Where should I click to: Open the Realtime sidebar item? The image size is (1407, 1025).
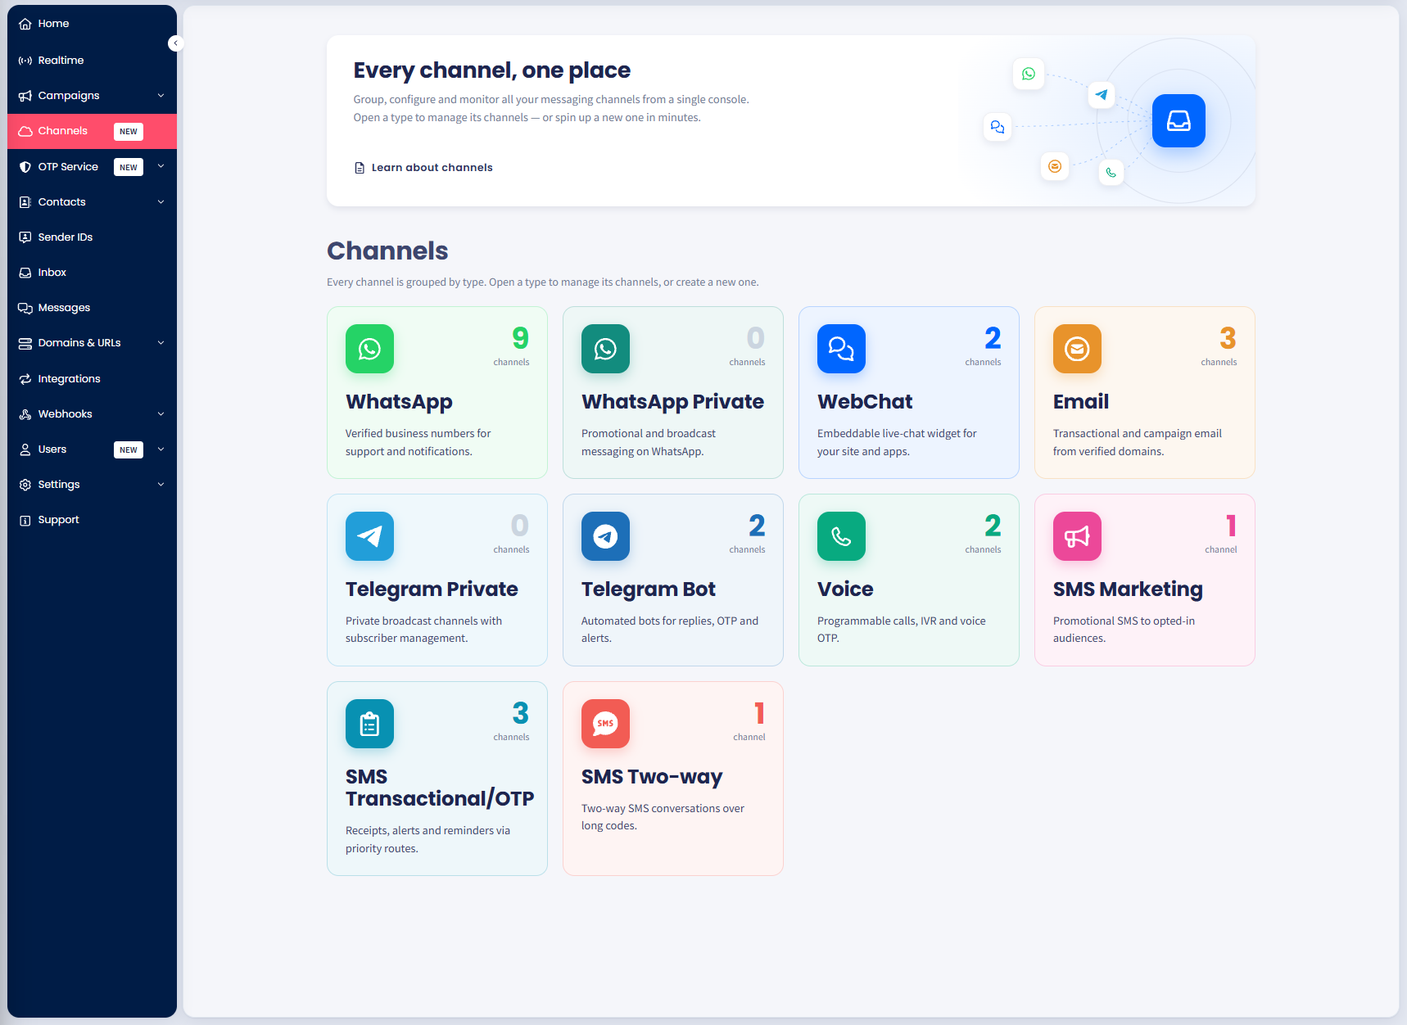click(x=92, y=61)
